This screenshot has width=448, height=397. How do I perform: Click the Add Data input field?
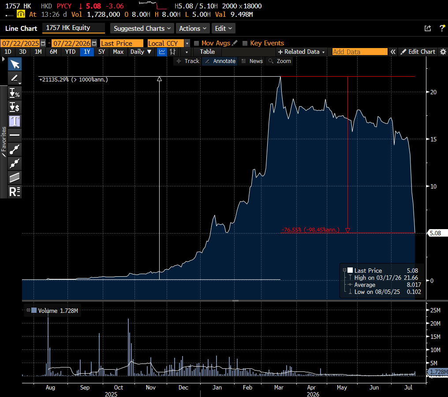click(360, 52)
